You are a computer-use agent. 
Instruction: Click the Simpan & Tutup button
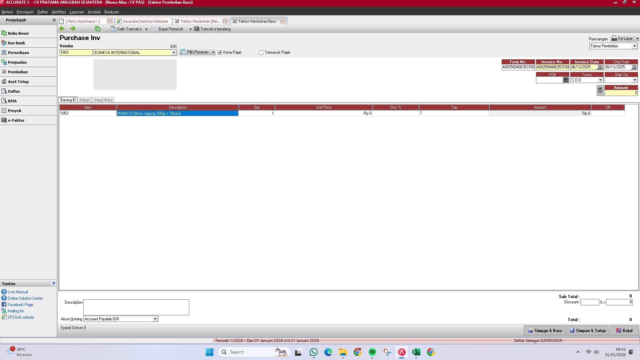(587, 330)
